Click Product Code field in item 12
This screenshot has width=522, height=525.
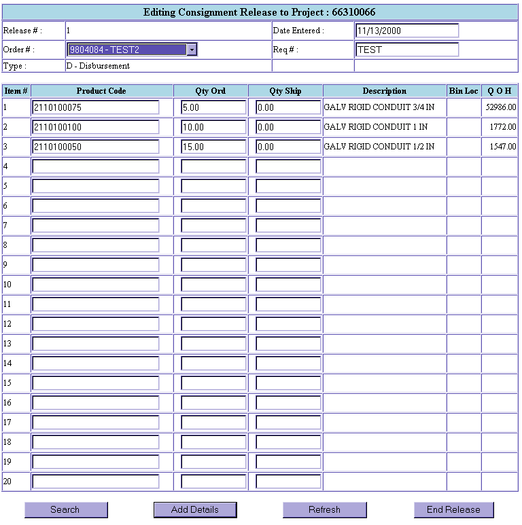coord(95,324)
